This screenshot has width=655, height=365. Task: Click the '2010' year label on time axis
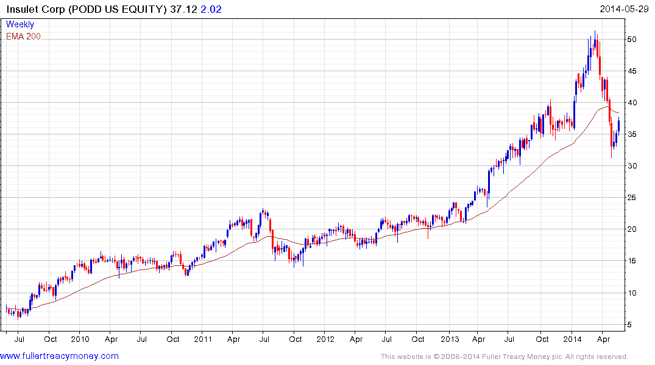pos(80,339)
